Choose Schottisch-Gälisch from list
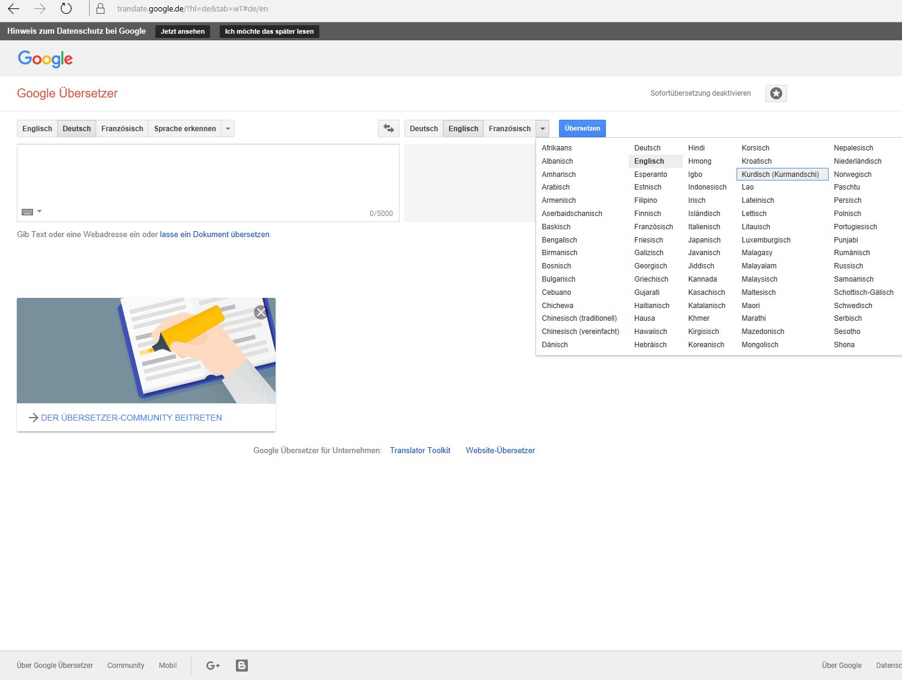The height and width of the screenshot is (680, 902). coord(863,292)
